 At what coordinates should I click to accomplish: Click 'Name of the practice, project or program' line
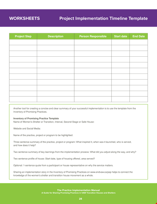[x=43, y=135]
